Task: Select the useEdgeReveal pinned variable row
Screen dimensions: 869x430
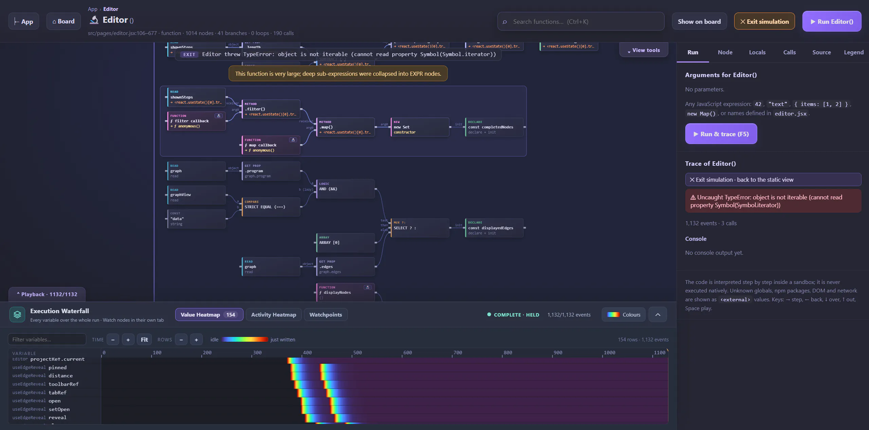Action: pyautogui.click(x=54, y=368)
